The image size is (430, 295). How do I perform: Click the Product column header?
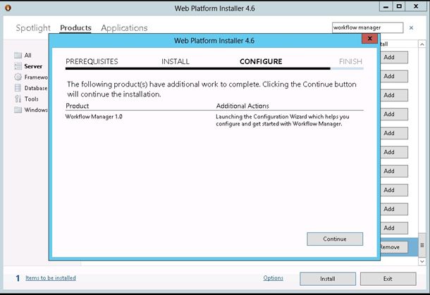(x=78, y=106)
